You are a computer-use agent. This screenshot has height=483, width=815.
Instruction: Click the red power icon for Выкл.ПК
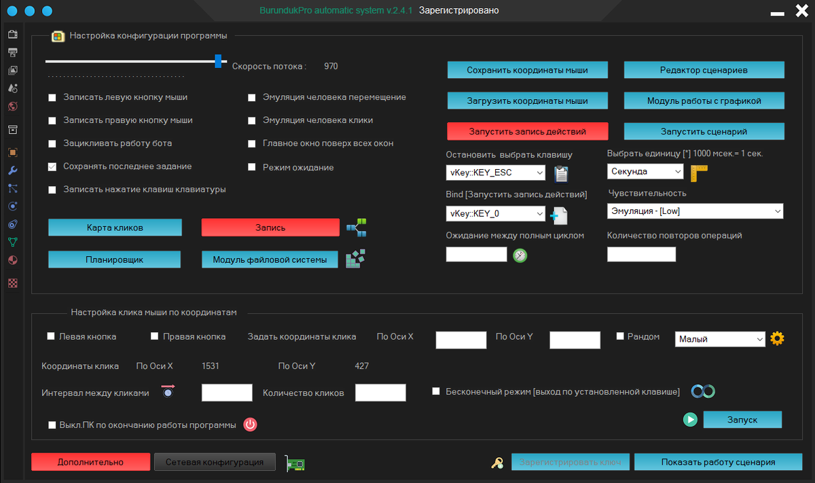point(251,425)
